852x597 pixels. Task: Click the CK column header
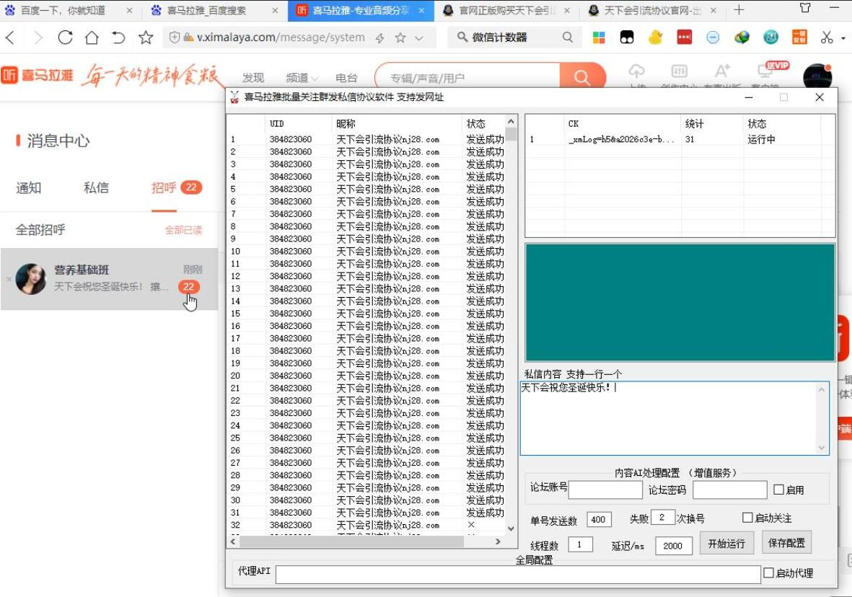pyautogui.click(x=623, y=123)
